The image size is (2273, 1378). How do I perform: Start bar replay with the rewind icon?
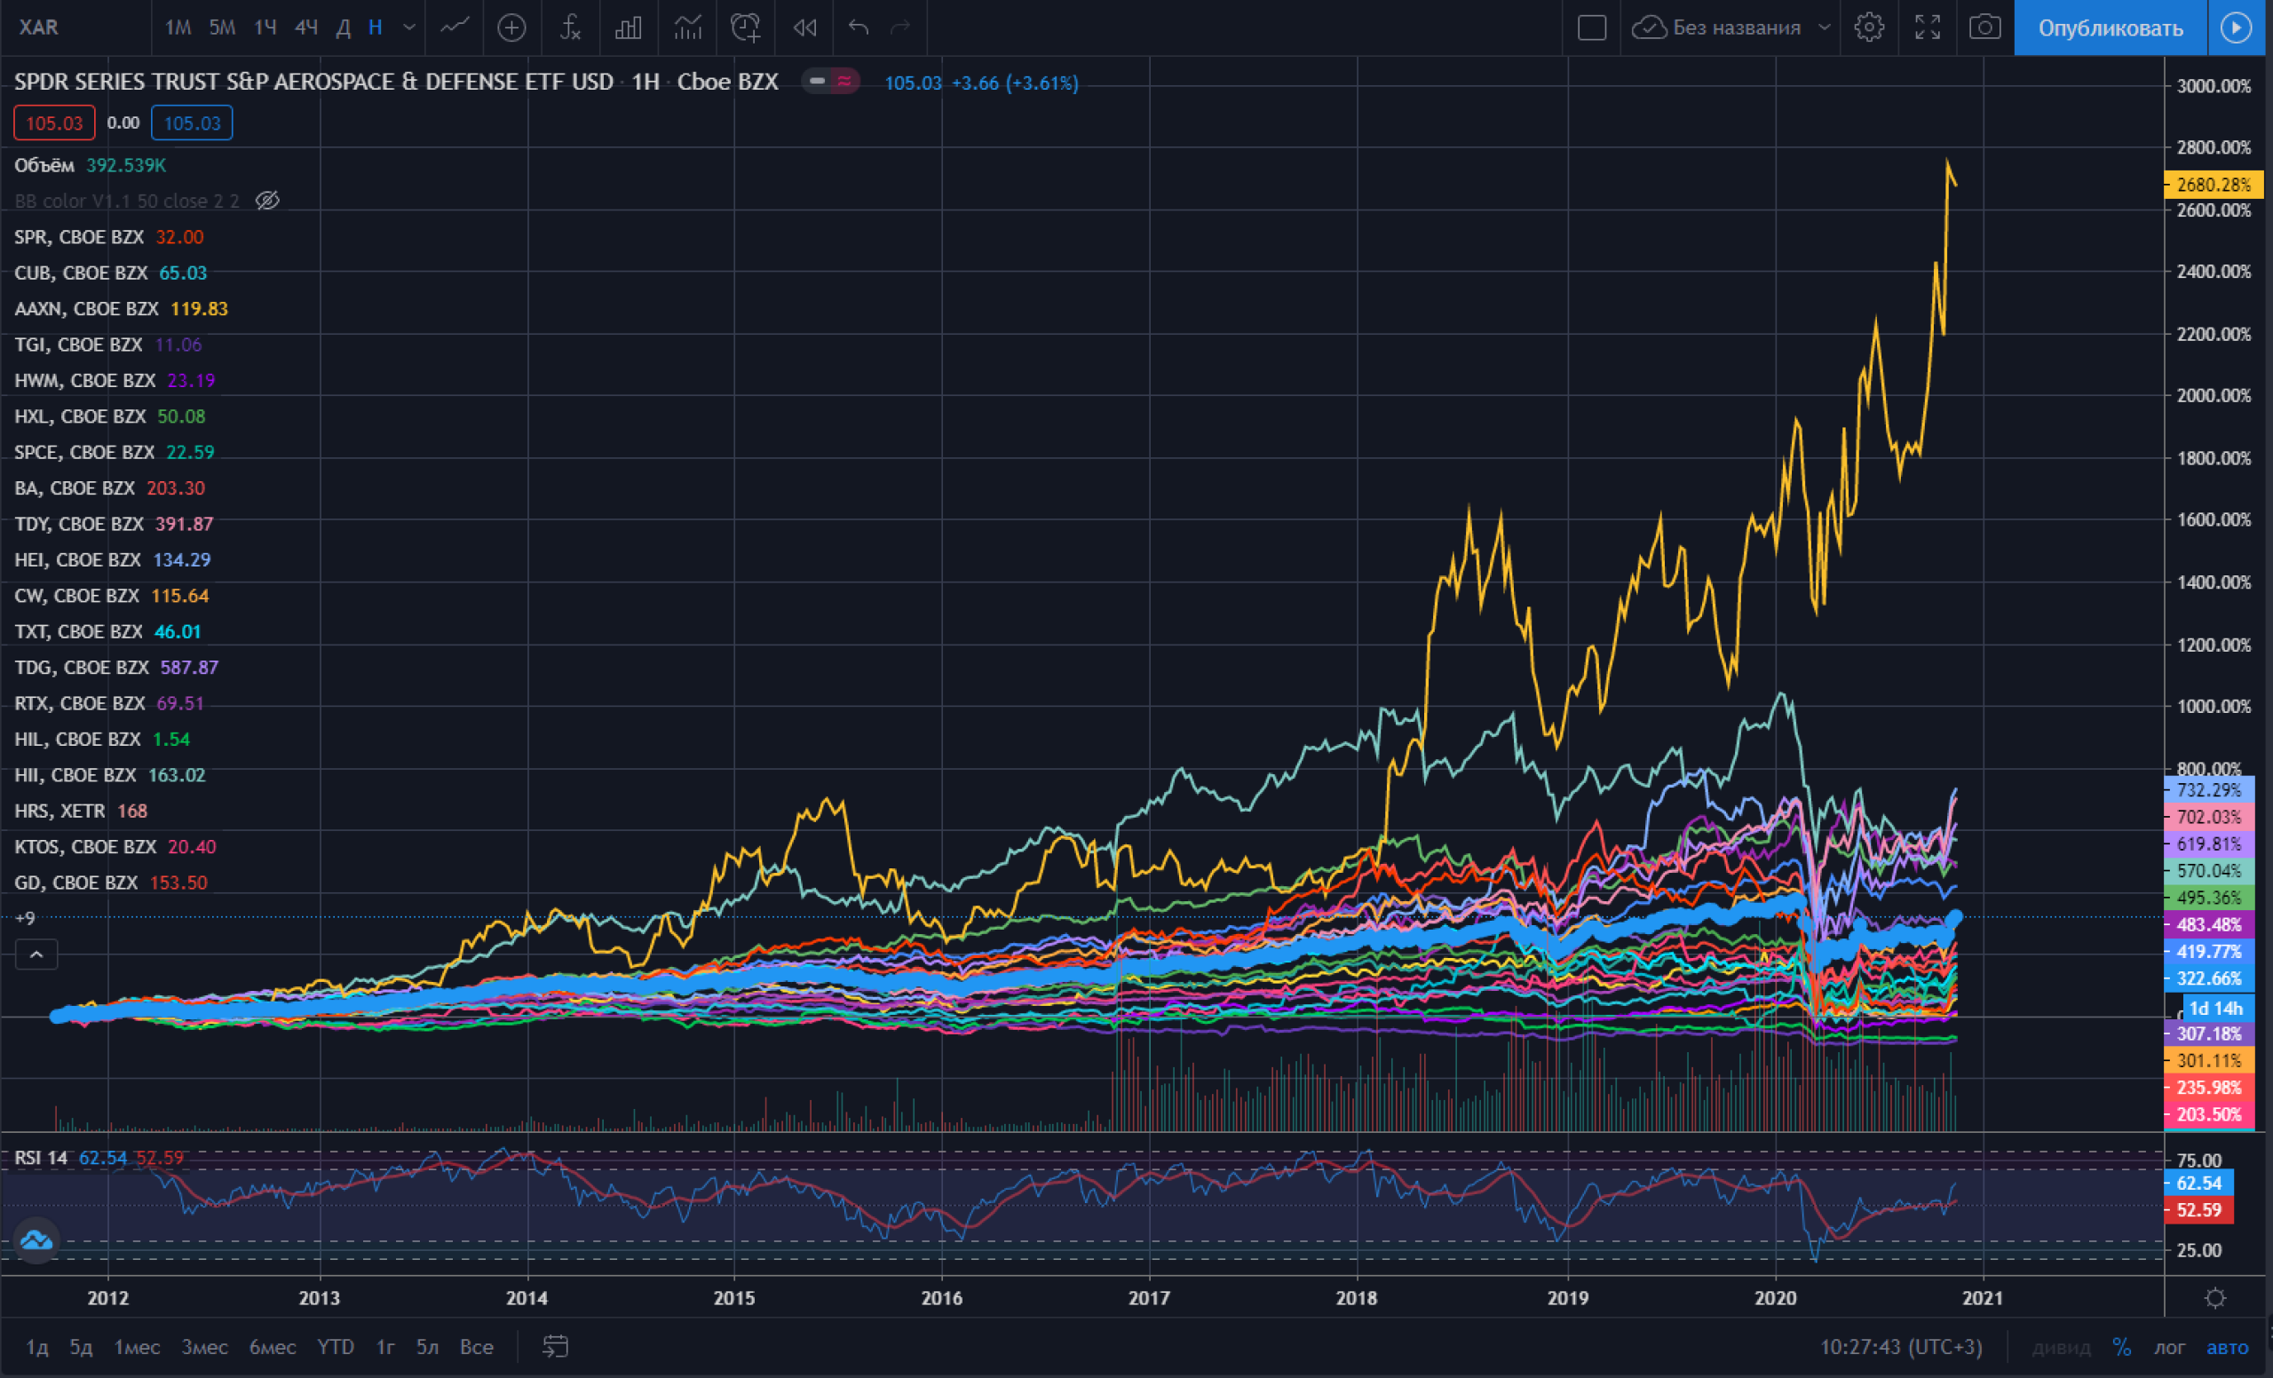tap(804, 28)
